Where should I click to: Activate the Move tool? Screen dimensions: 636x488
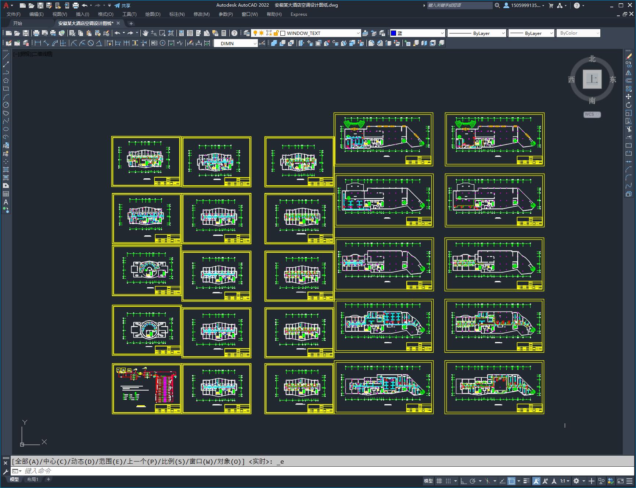tap(629, 97)
